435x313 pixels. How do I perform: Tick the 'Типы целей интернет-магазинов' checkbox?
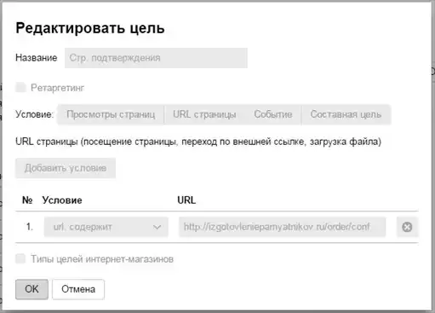point(20,258)
